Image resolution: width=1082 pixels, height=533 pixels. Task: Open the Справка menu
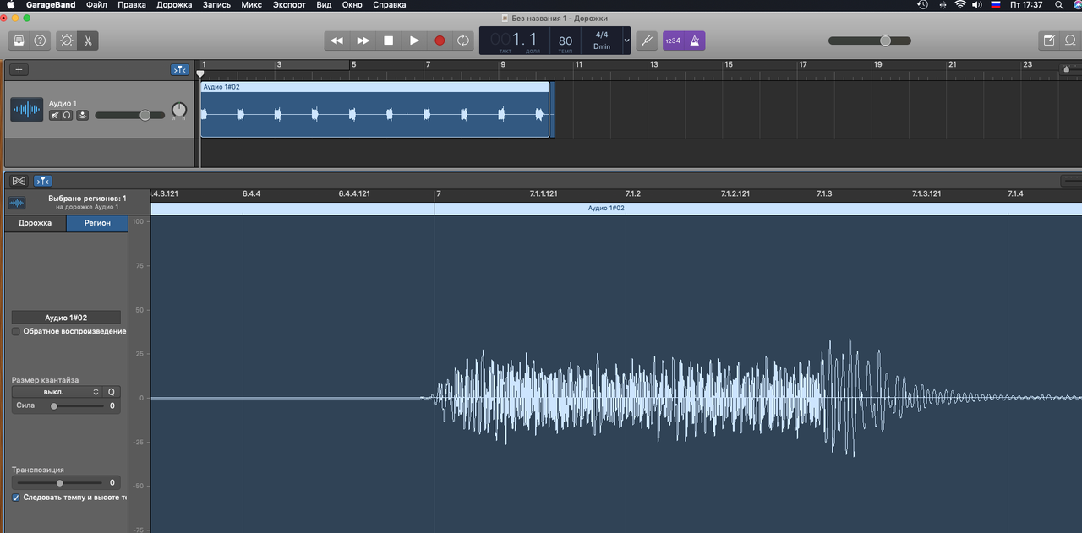pyautogui.click(x=390, y=5)
